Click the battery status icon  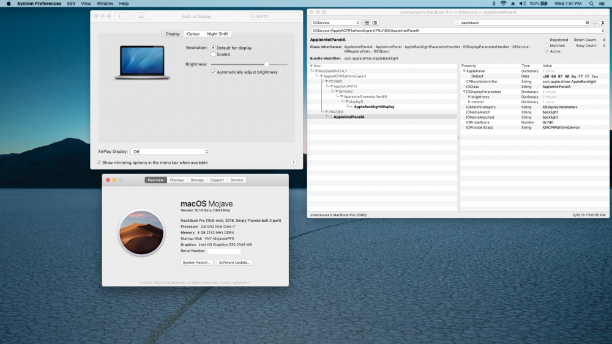[544, 4]
